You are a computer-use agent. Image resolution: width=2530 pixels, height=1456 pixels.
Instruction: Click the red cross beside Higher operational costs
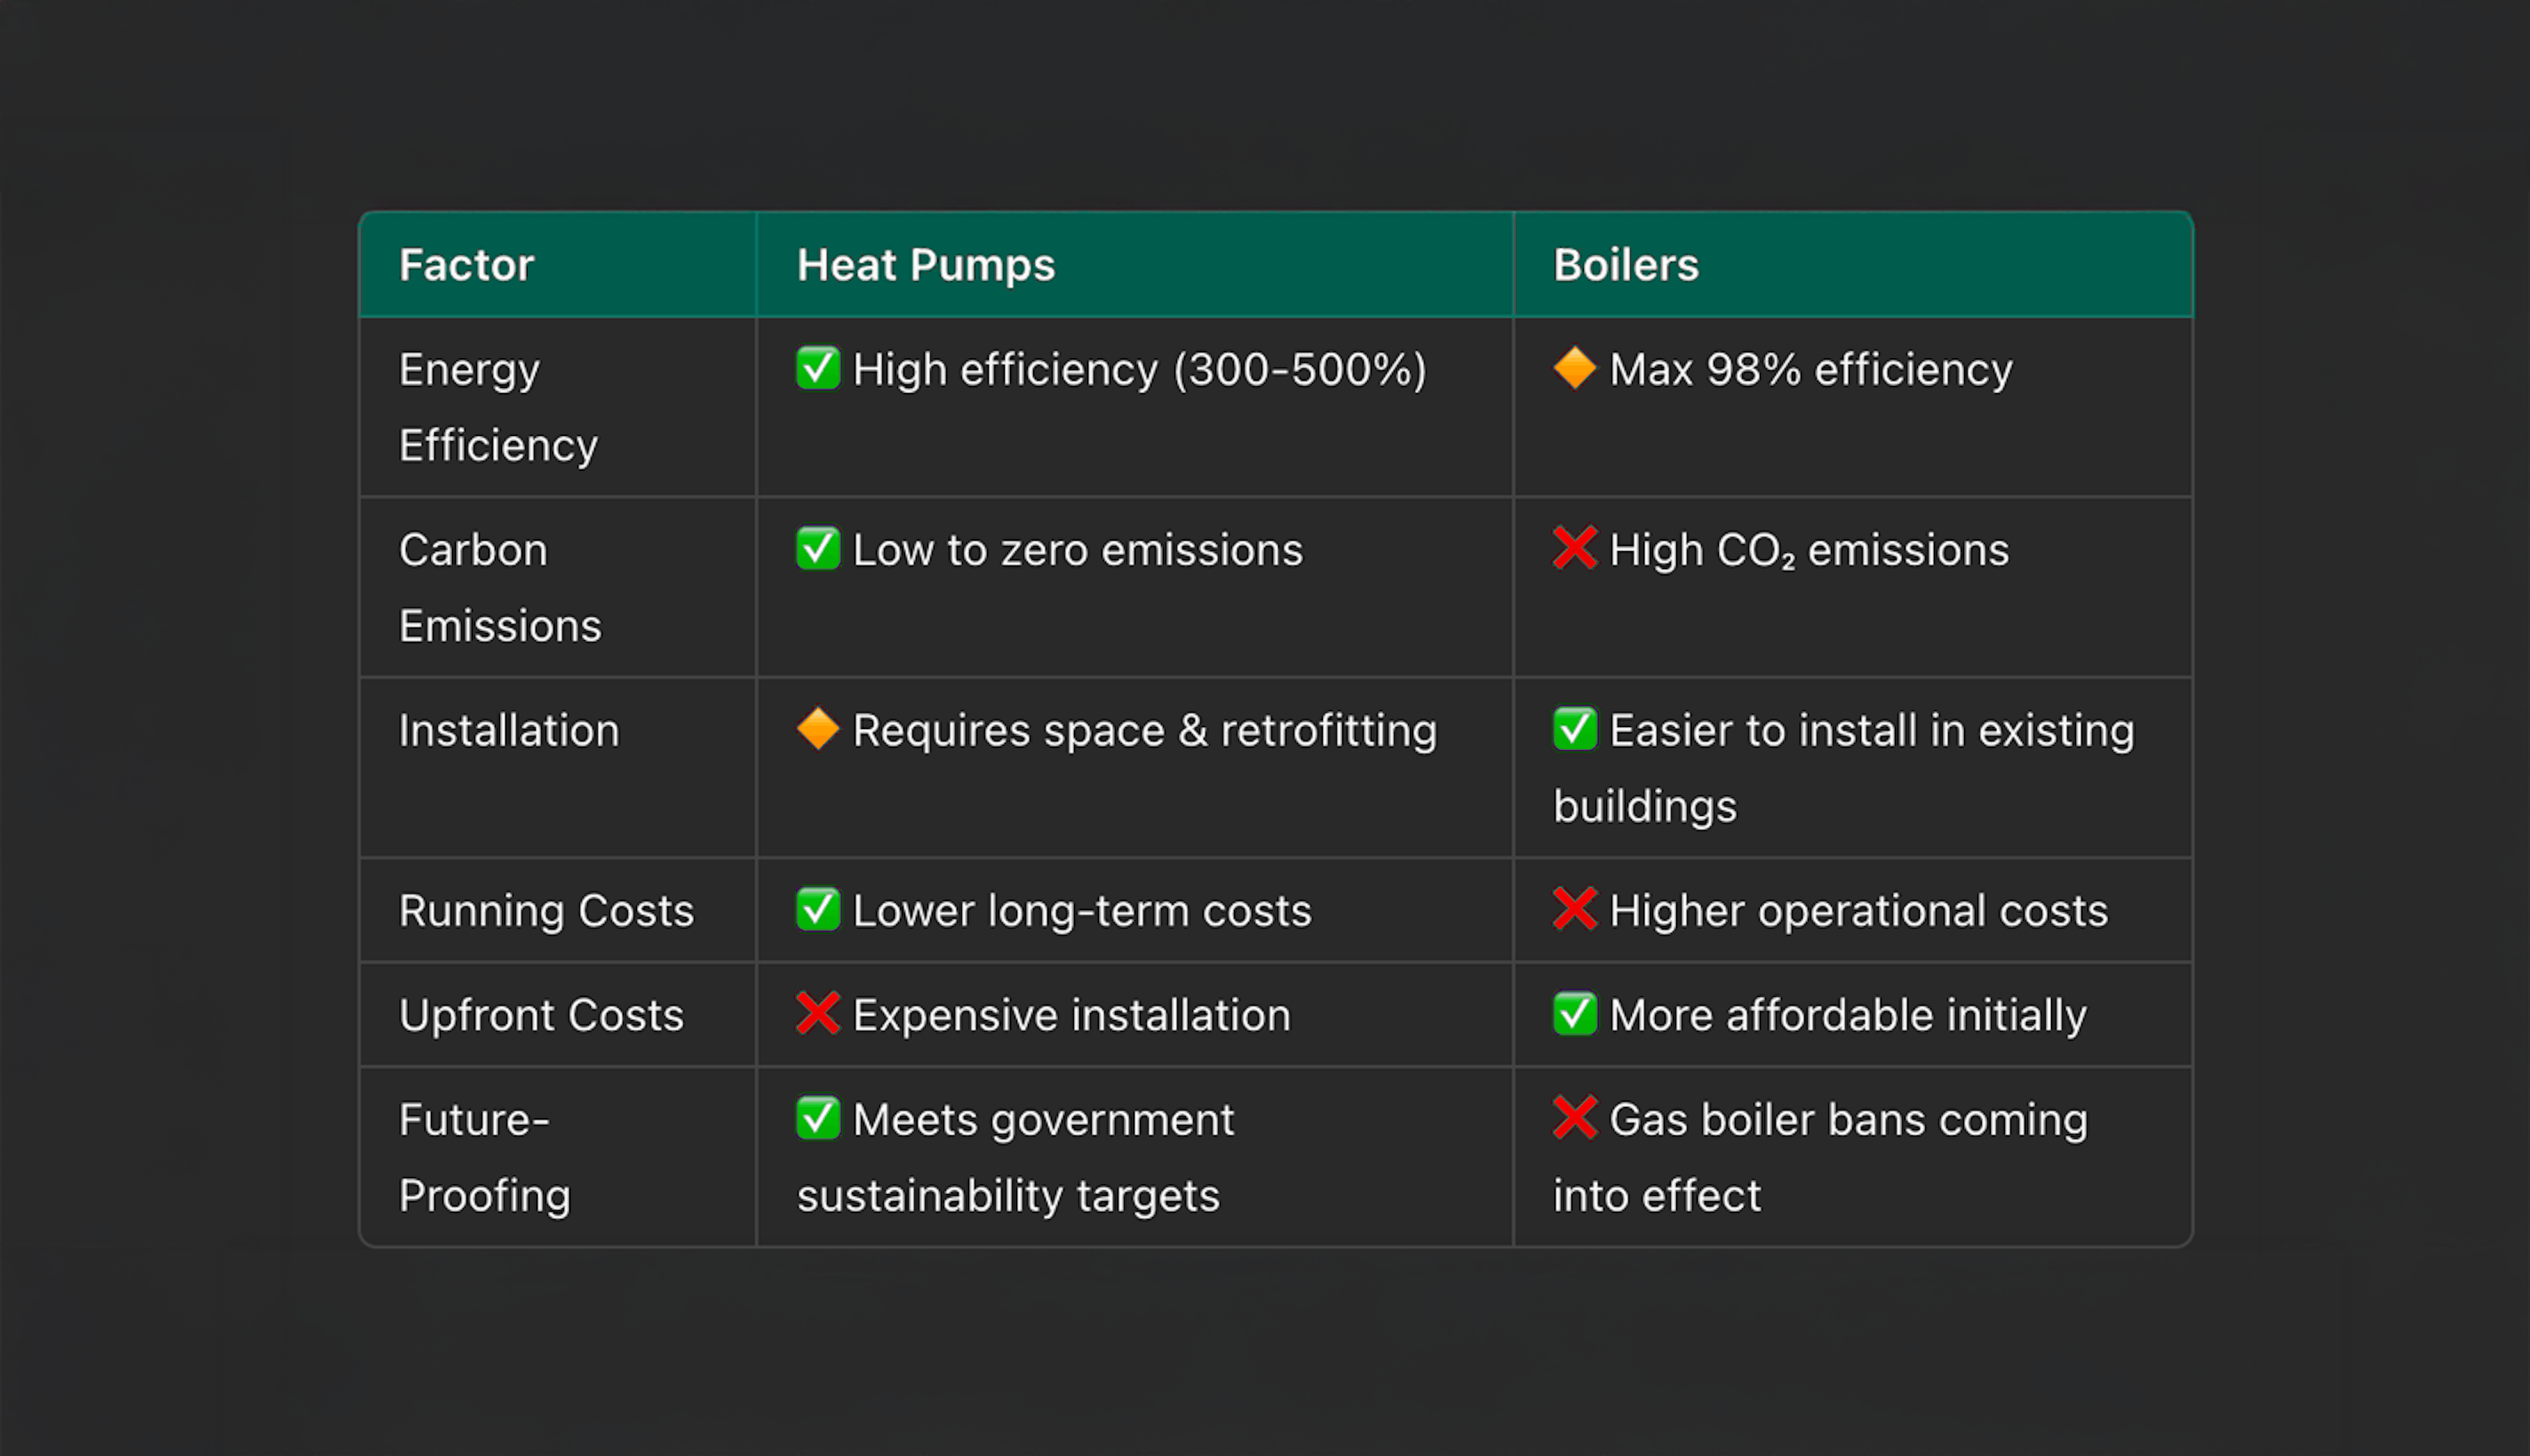pos(1575,909)
